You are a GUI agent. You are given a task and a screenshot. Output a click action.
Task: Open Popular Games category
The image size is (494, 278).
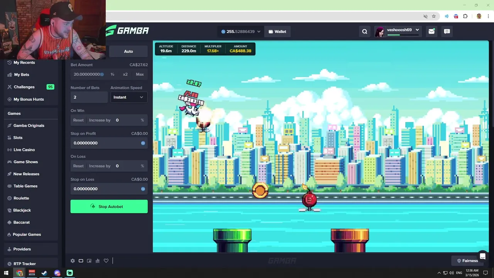(x=27, y=234)
